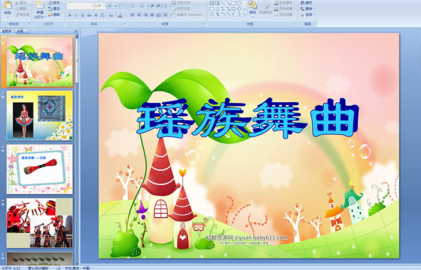Viewport: 421px width, 270px height.
Task: Click the Decrease Indent icon
Action: 152,5
